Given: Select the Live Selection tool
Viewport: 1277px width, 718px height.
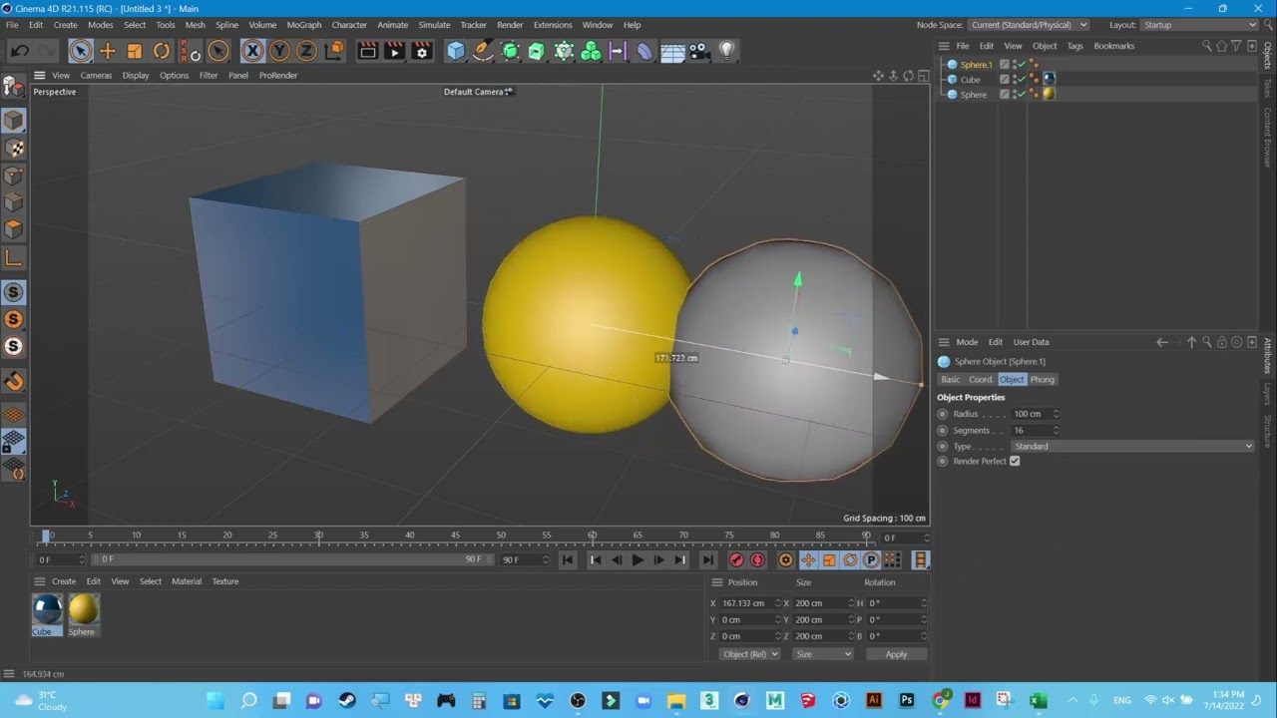Looking at the screenshot, I should pos(81,51).
